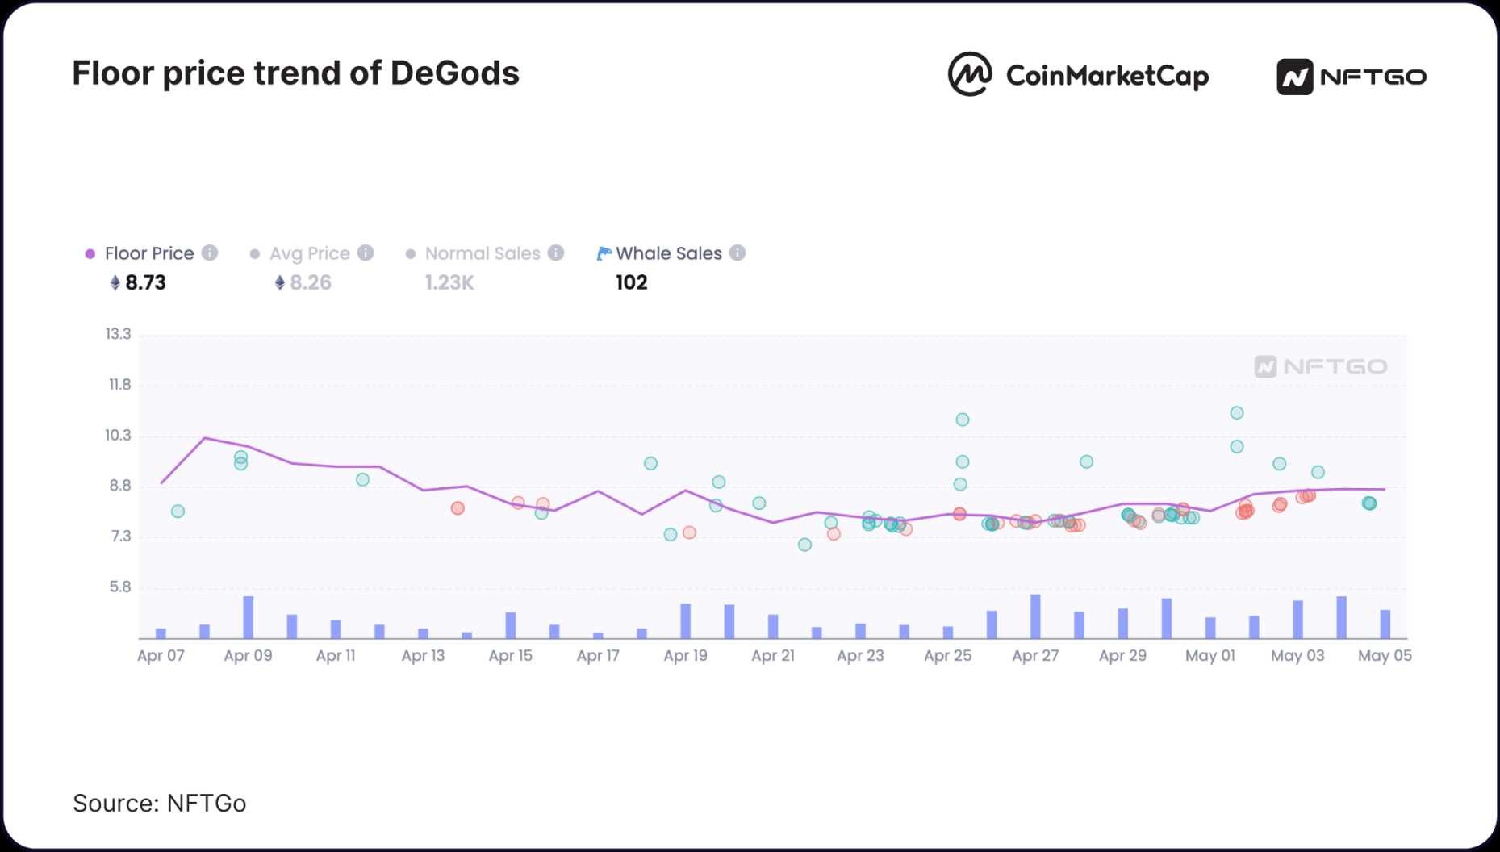Click info icon beside Floor Price
Viewport: 1500px width, 852px height.
210,253
